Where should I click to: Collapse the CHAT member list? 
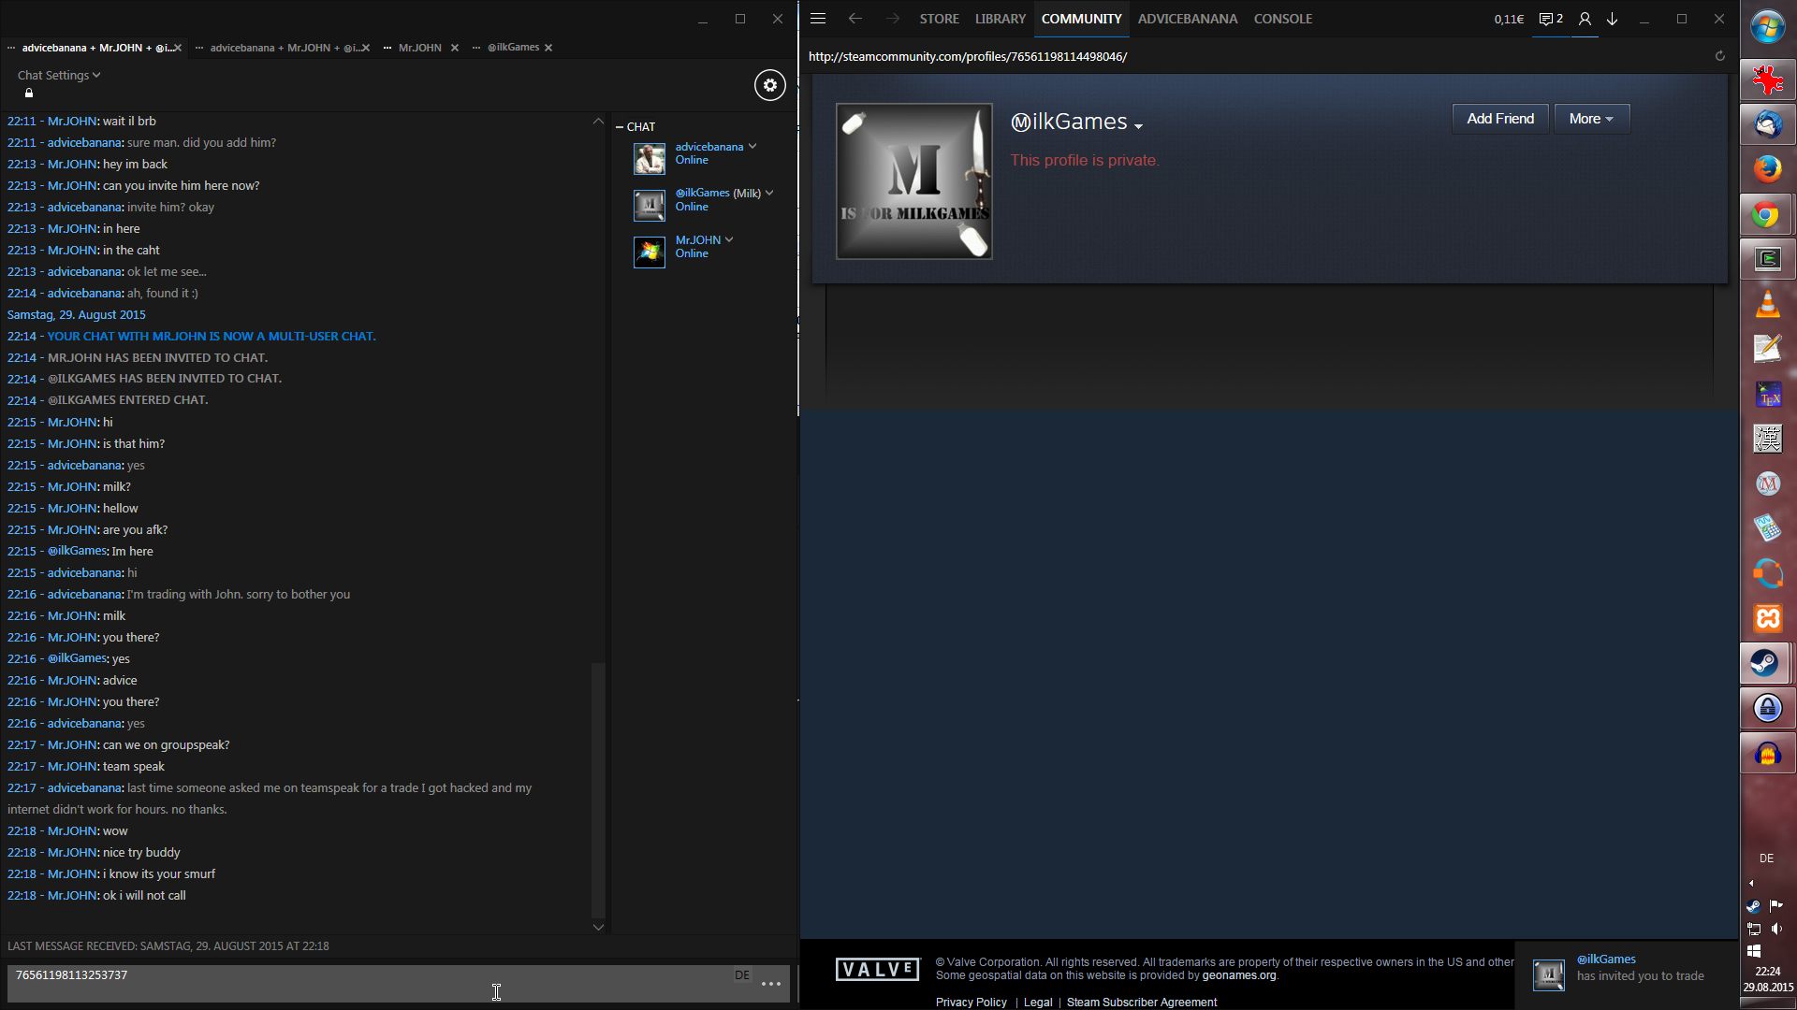pyautogui.click(x=620, y=126)
